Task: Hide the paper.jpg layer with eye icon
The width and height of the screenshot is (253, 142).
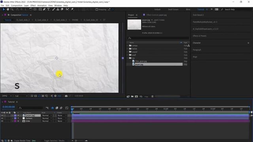Action: [x=2, y=116]
